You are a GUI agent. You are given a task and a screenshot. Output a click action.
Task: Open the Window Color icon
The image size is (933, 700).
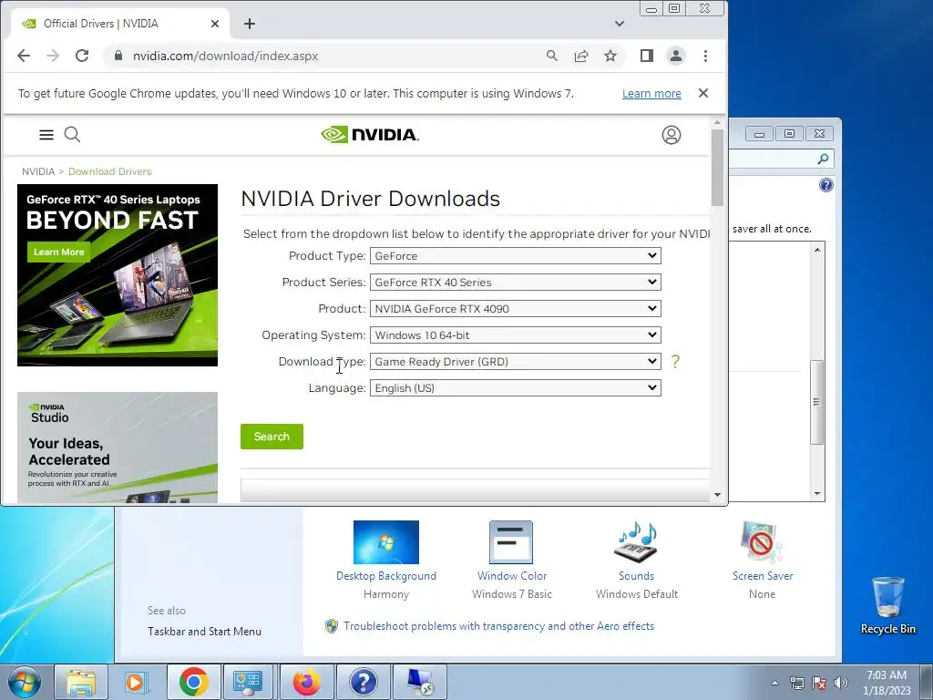(511, 542)
